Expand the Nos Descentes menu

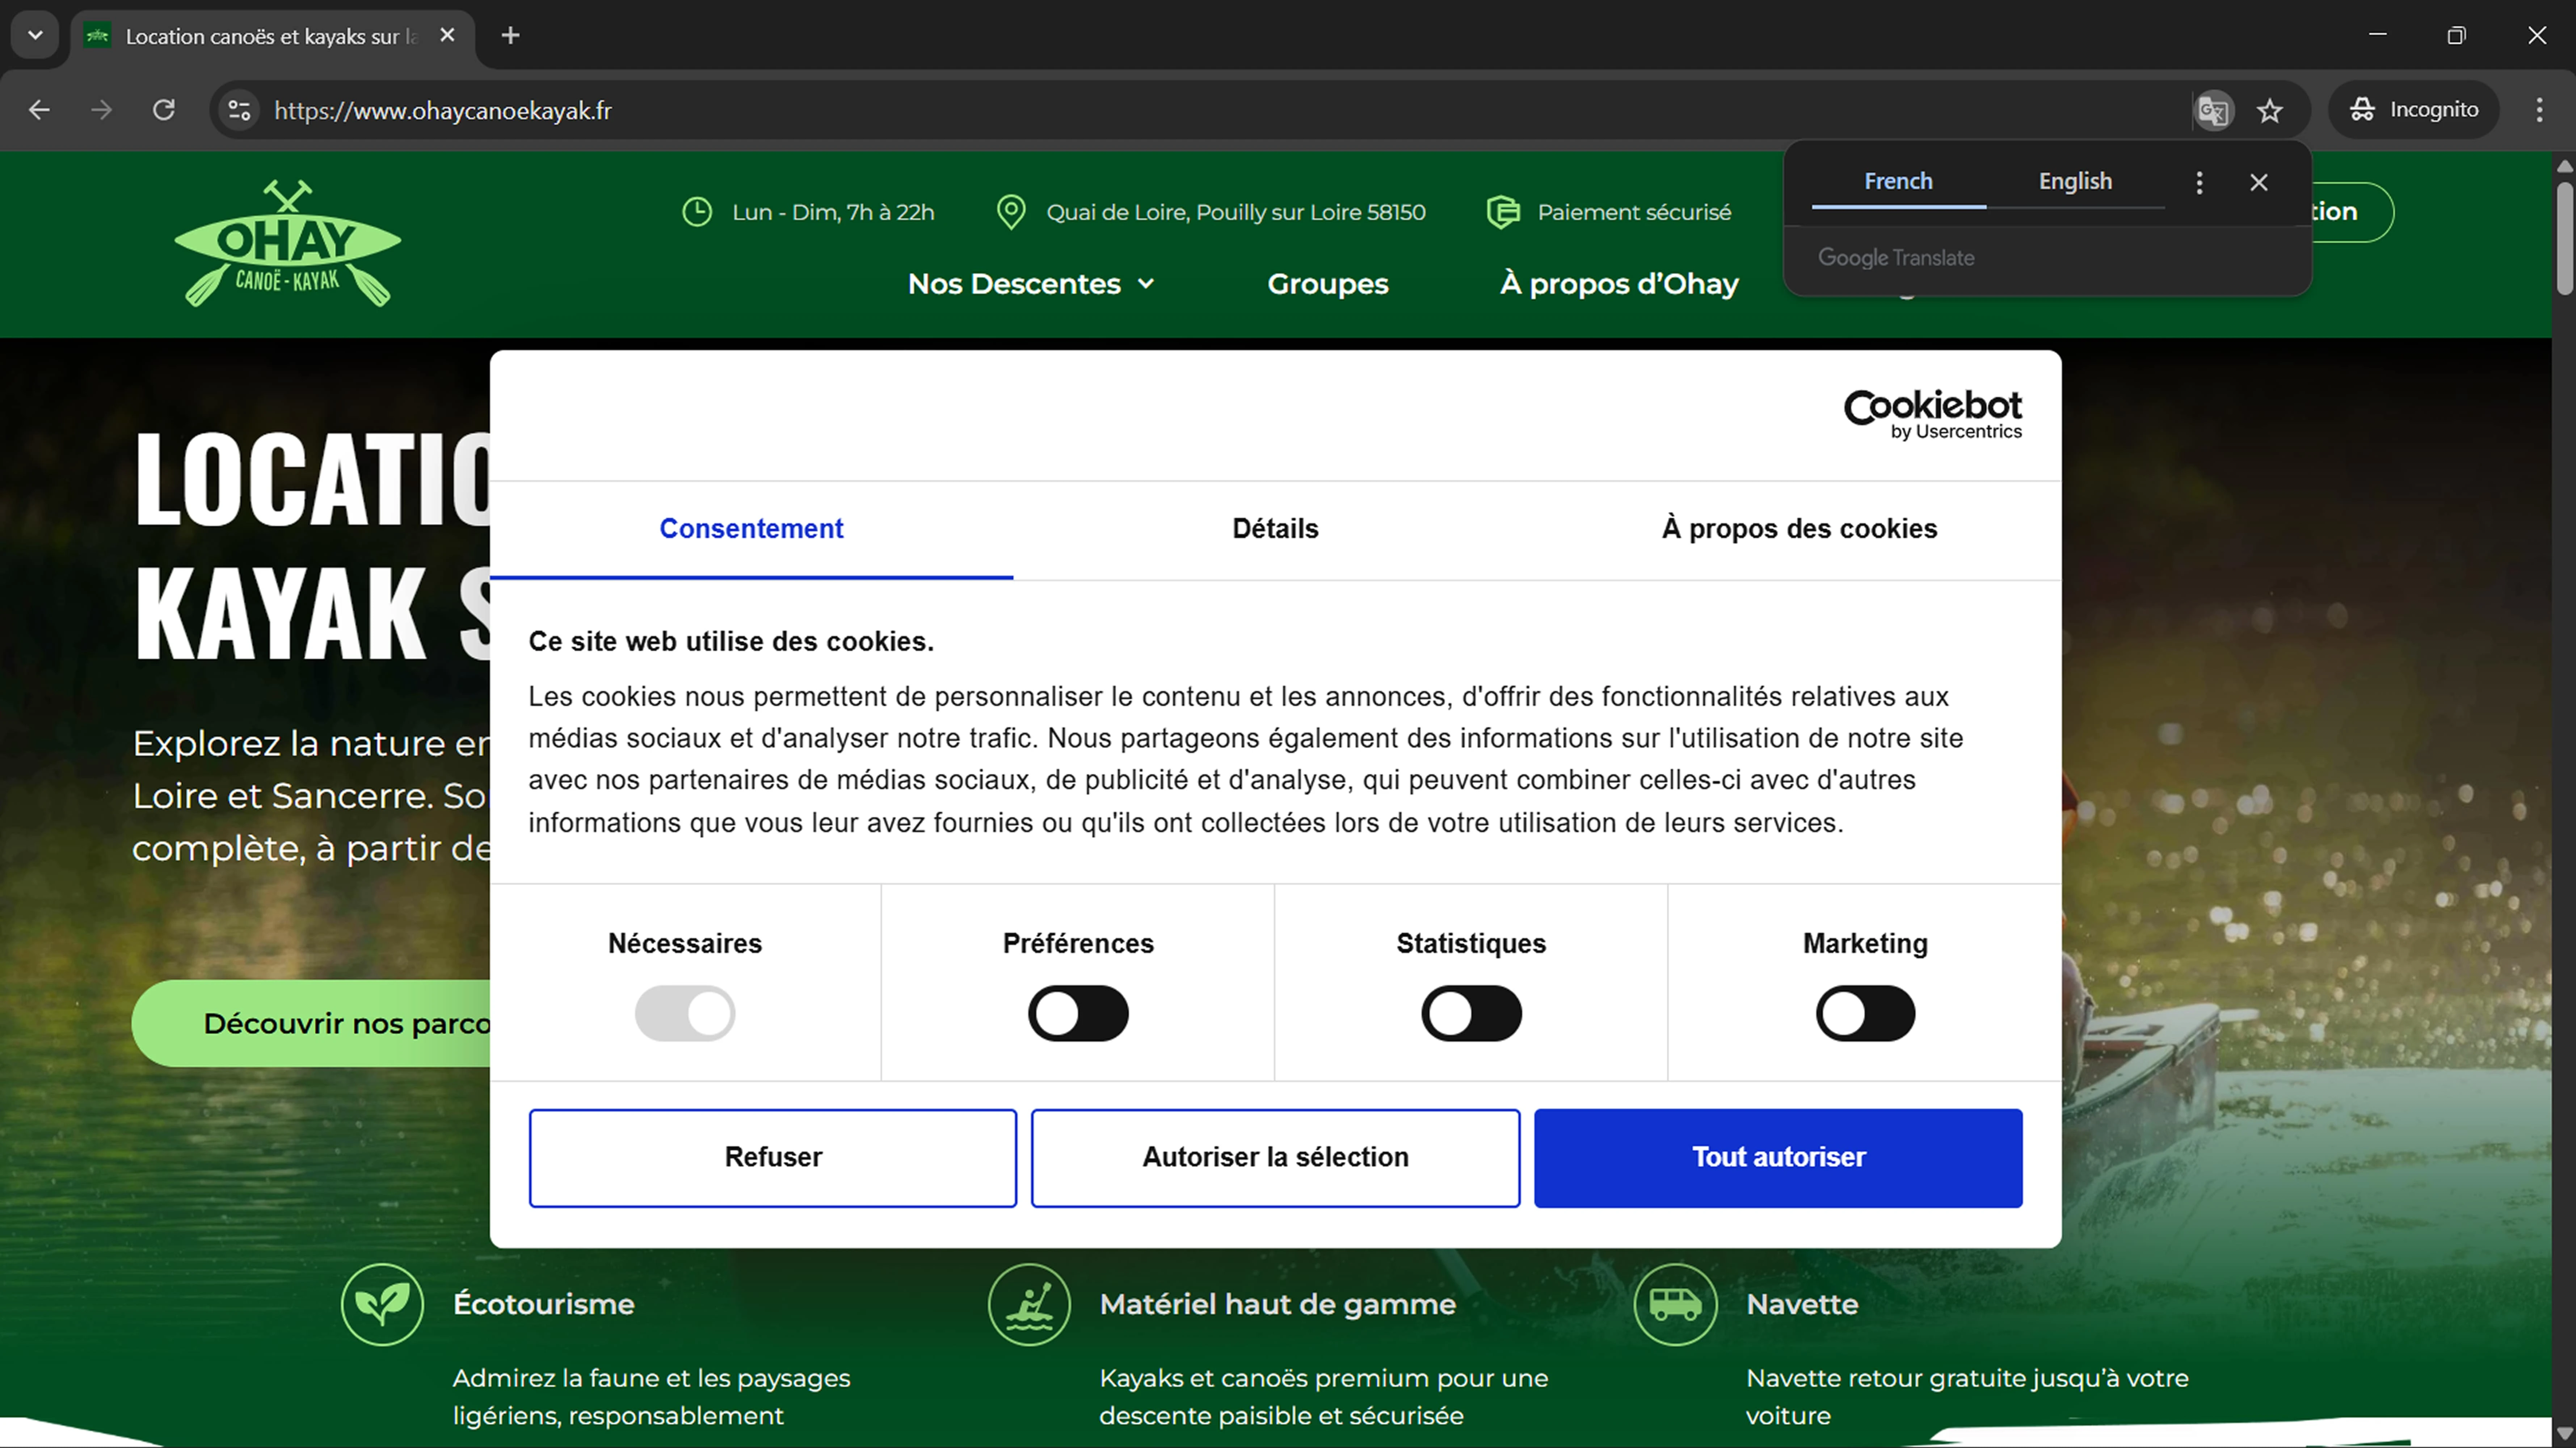[x=1031, y=284]
